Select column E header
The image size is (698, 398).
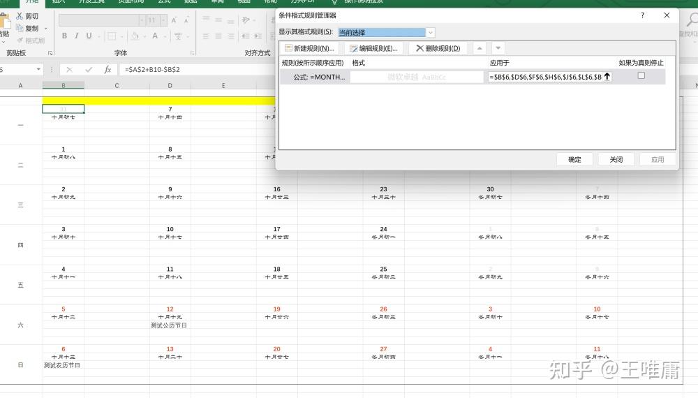point(223,85)
